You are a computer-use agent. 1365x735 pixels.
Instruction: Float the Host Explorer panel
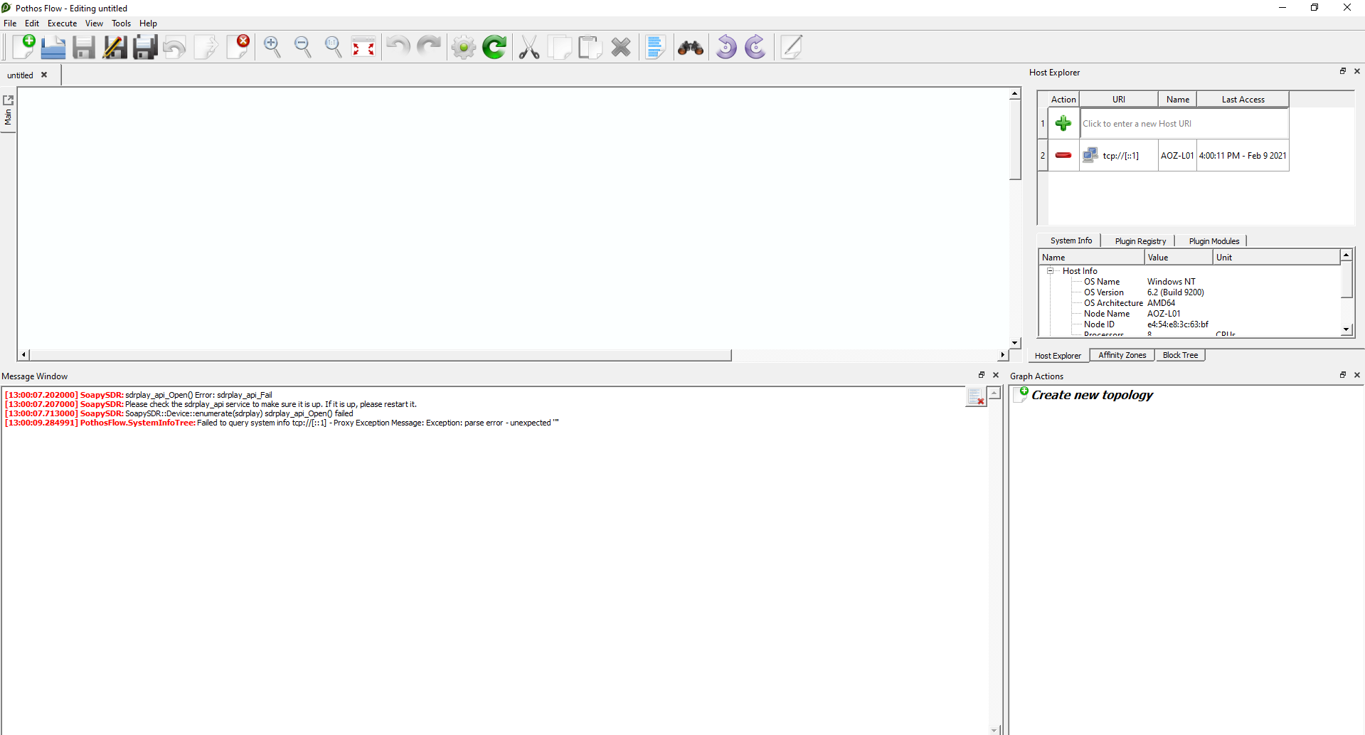pyautogui.click(x=1343, y=71)
